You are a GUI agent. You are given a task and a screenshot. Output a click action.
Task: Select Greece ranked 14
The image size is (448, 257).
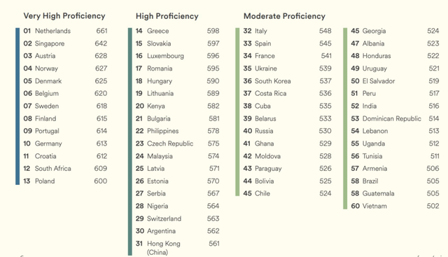177,31
